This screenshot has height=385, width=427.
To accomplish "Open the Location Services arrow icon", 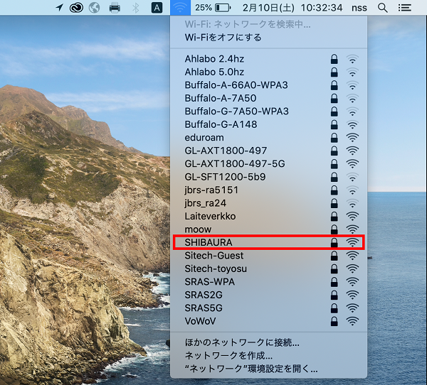I will click(x=59, y=8).
